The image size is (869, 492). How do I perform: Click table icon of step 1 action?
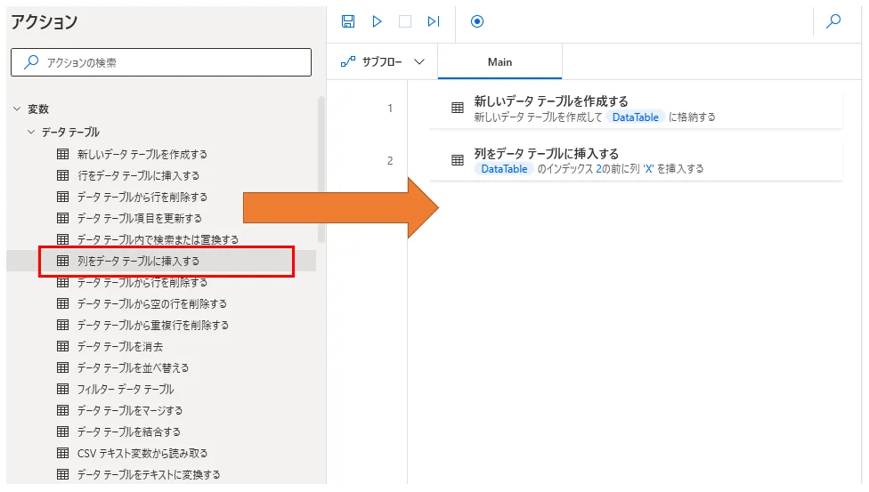coord(458,109)
